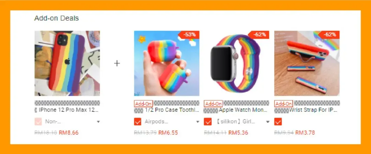
Task: Click the -62% badge on Apple Watch band
Action: point(260,35)
